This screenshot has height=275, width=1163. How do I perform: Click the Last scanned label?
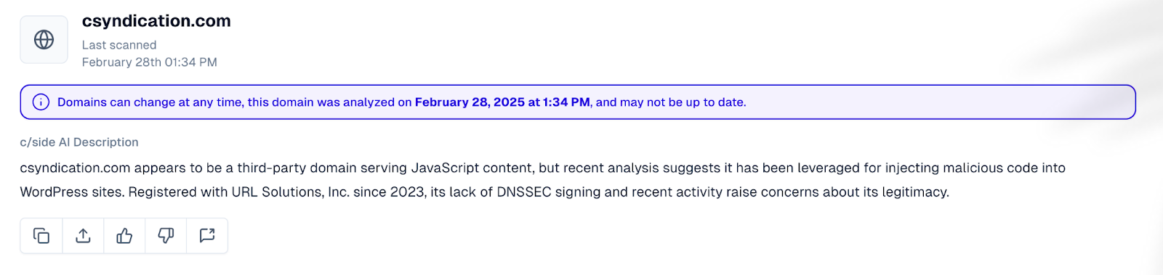click(x=119, y=45)
